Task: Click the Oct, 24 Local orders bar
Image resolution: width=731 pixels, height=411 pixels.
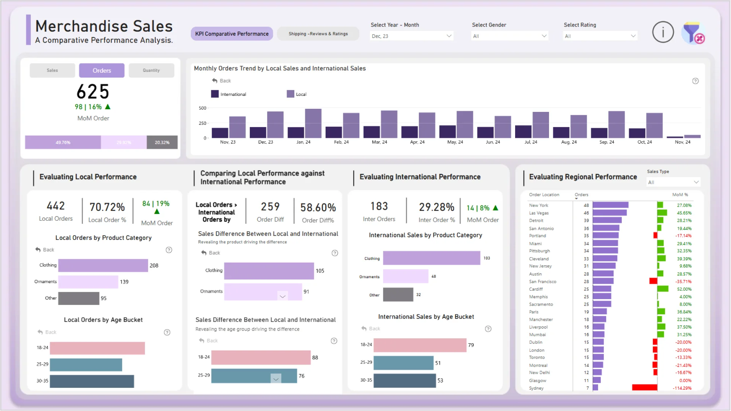Action: coord(654,125)
